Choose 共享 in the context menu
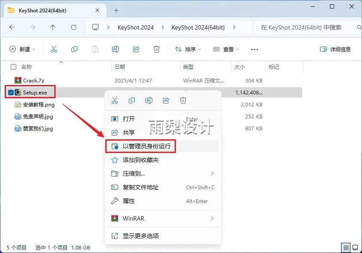The width and height of the screenshot is (362, 253). (162, 132)
